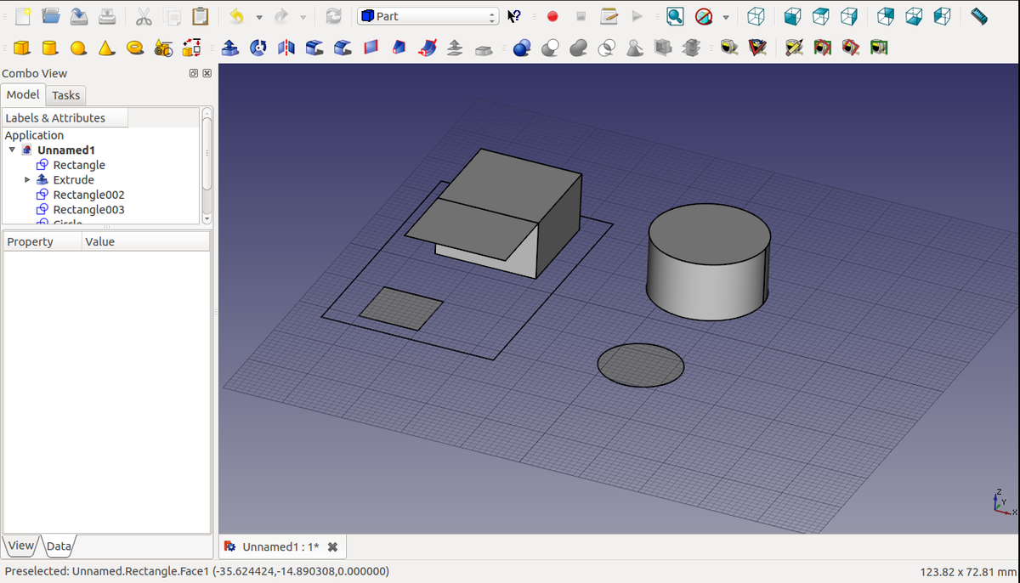Select the Part Extrude tool

point(229,48)
